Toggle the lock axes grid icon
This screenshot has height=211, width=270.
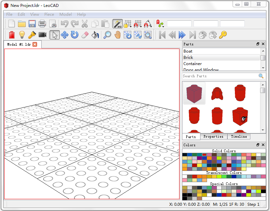(x=127, y=24)
